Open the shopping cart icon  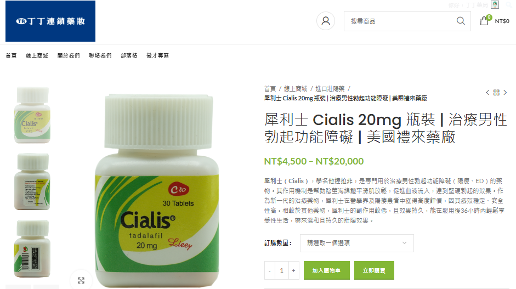[484, 21]
